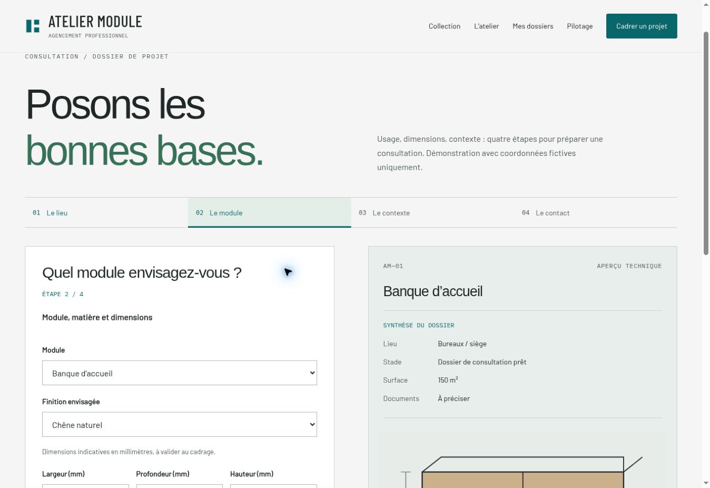Open step 04 Le contact
The image size is (710, 488).
[x=596, y=213]
